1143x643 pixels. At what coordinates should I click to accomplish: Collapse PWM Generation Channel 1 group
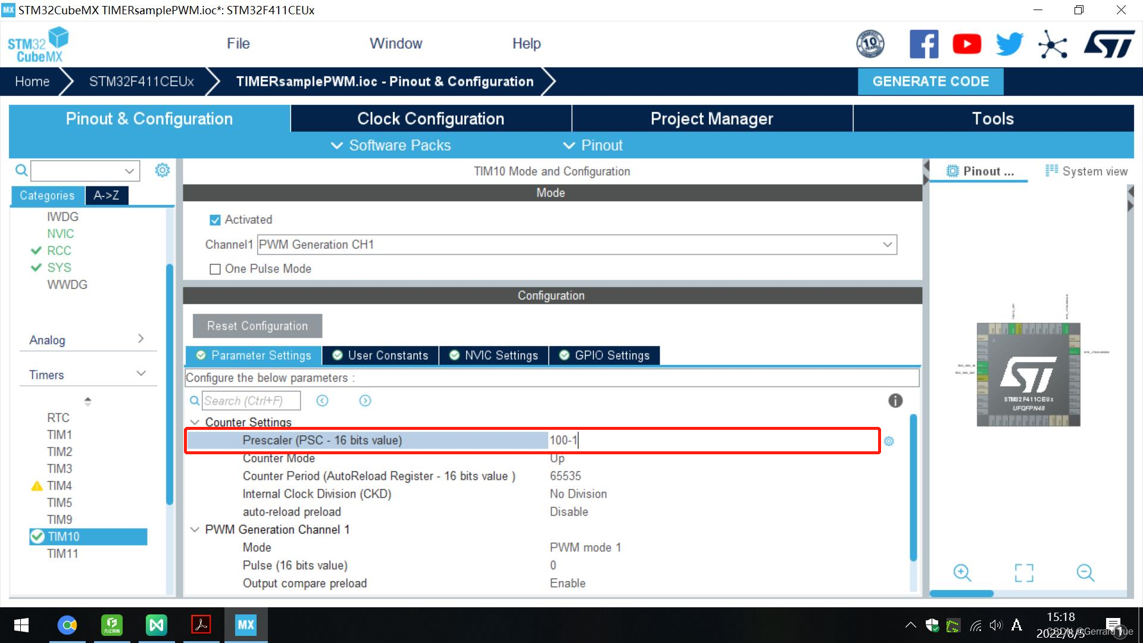[195, 529]
